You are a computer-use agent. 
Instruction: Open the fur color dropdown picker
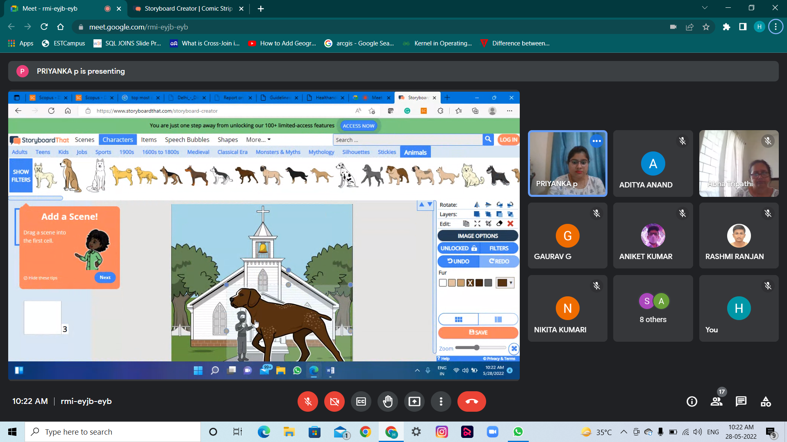(505, 283)
